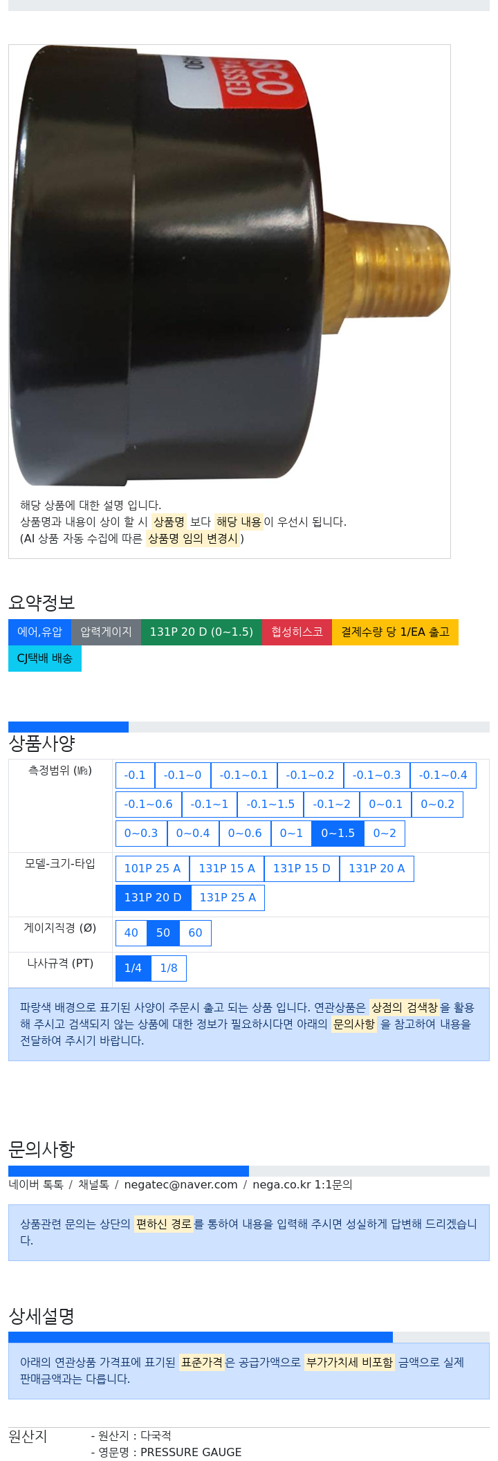Select model 131P 15 D
The image size is (498, 1461).
click(x=302, y=869)
